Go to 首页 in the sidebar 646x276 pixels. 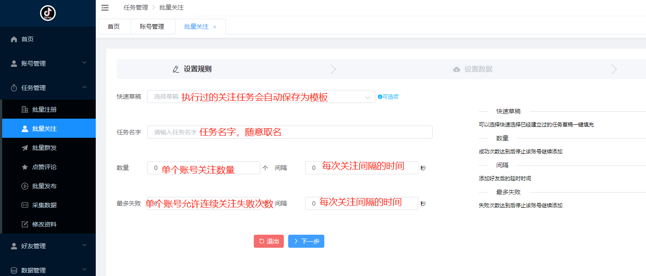click(x=27, y=39)
